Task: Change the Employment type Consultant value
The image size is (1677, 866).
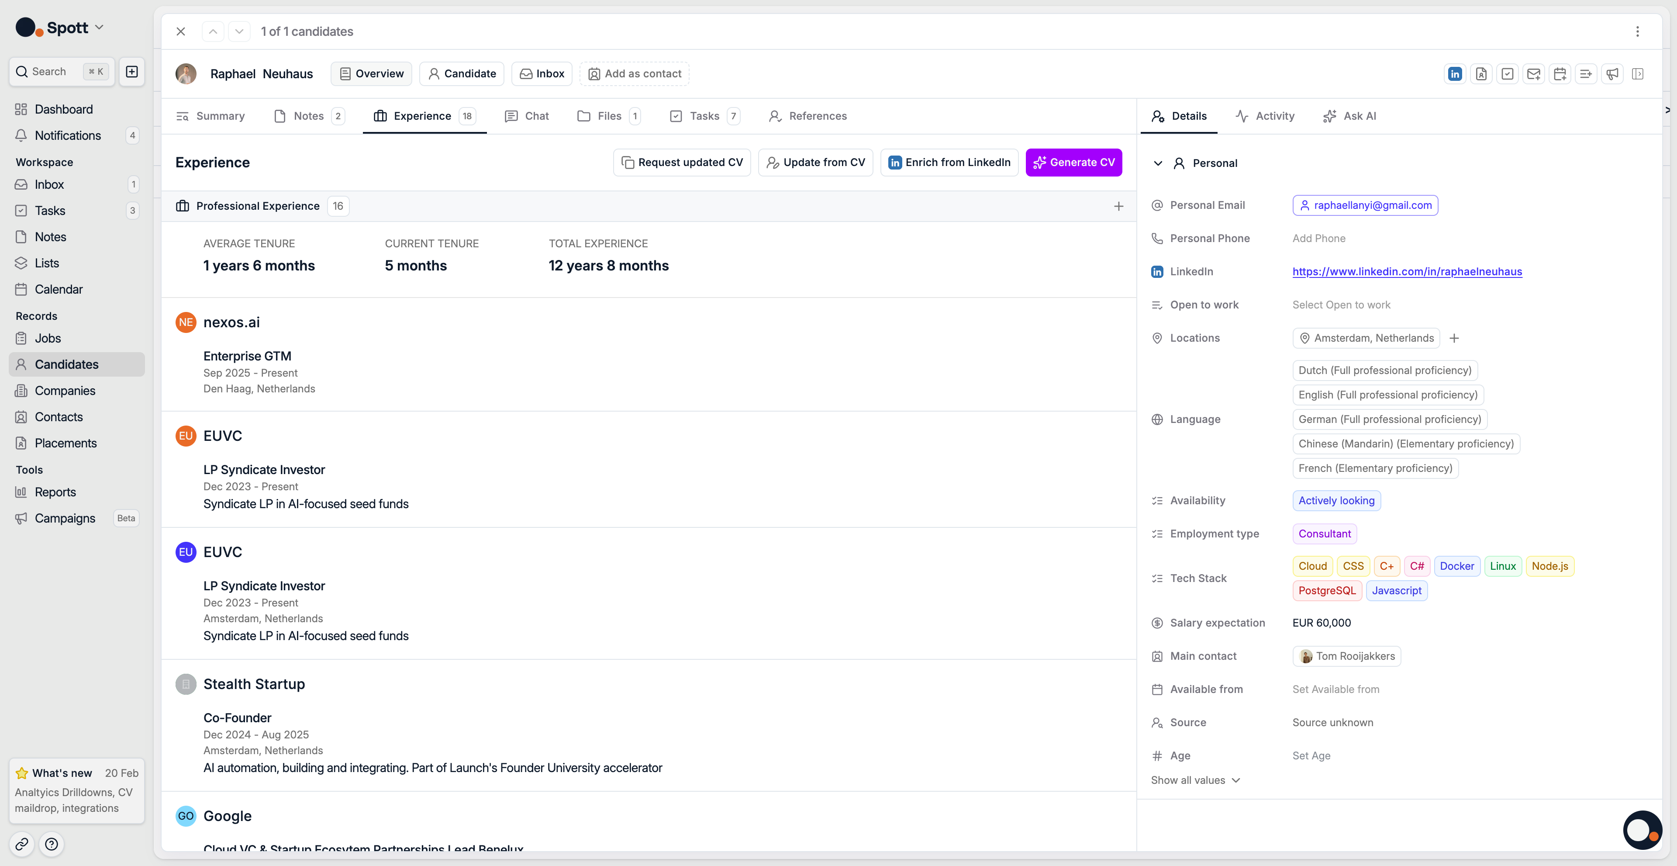Action: (1324, 534)
